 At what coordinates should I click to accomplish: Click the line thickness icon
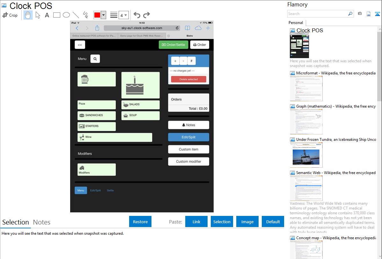114,15
